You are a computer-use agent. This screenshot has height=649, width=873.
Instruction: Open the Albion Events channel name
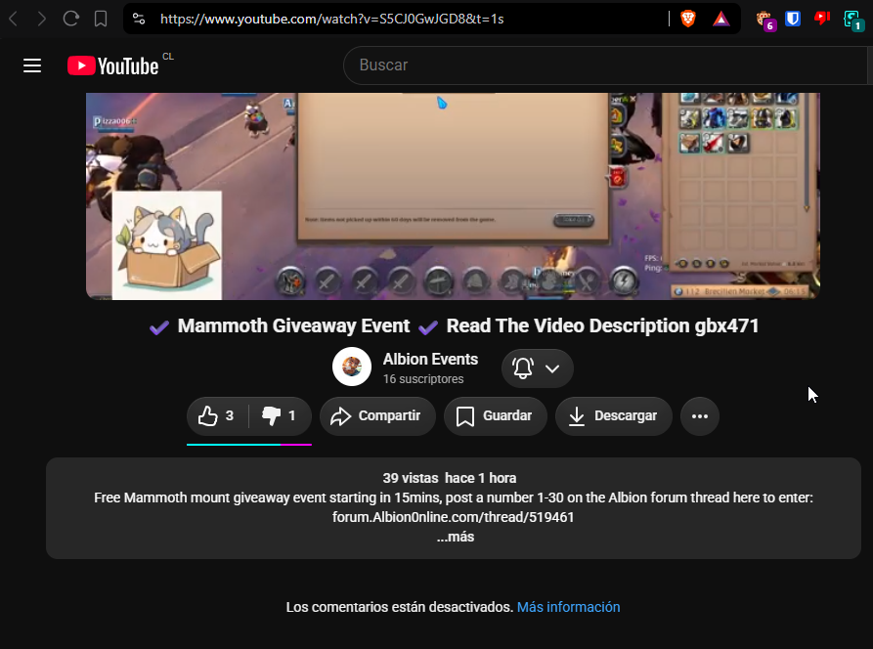coord(430,359)
